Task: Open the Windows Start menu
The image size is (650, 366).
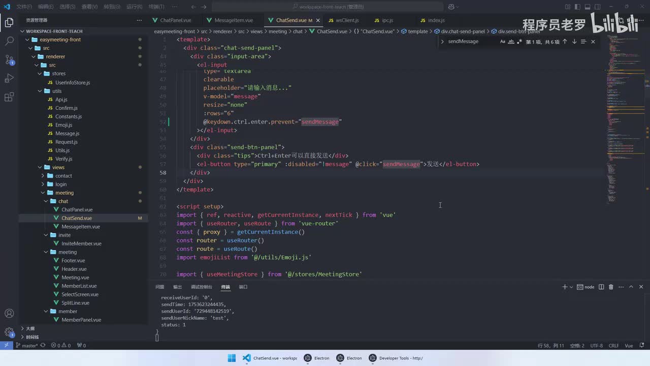Action: pos(232,358)
